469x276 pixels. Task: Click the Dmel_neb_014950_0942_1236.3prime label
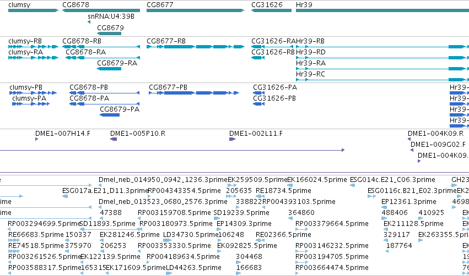click(x=163, y=180)
